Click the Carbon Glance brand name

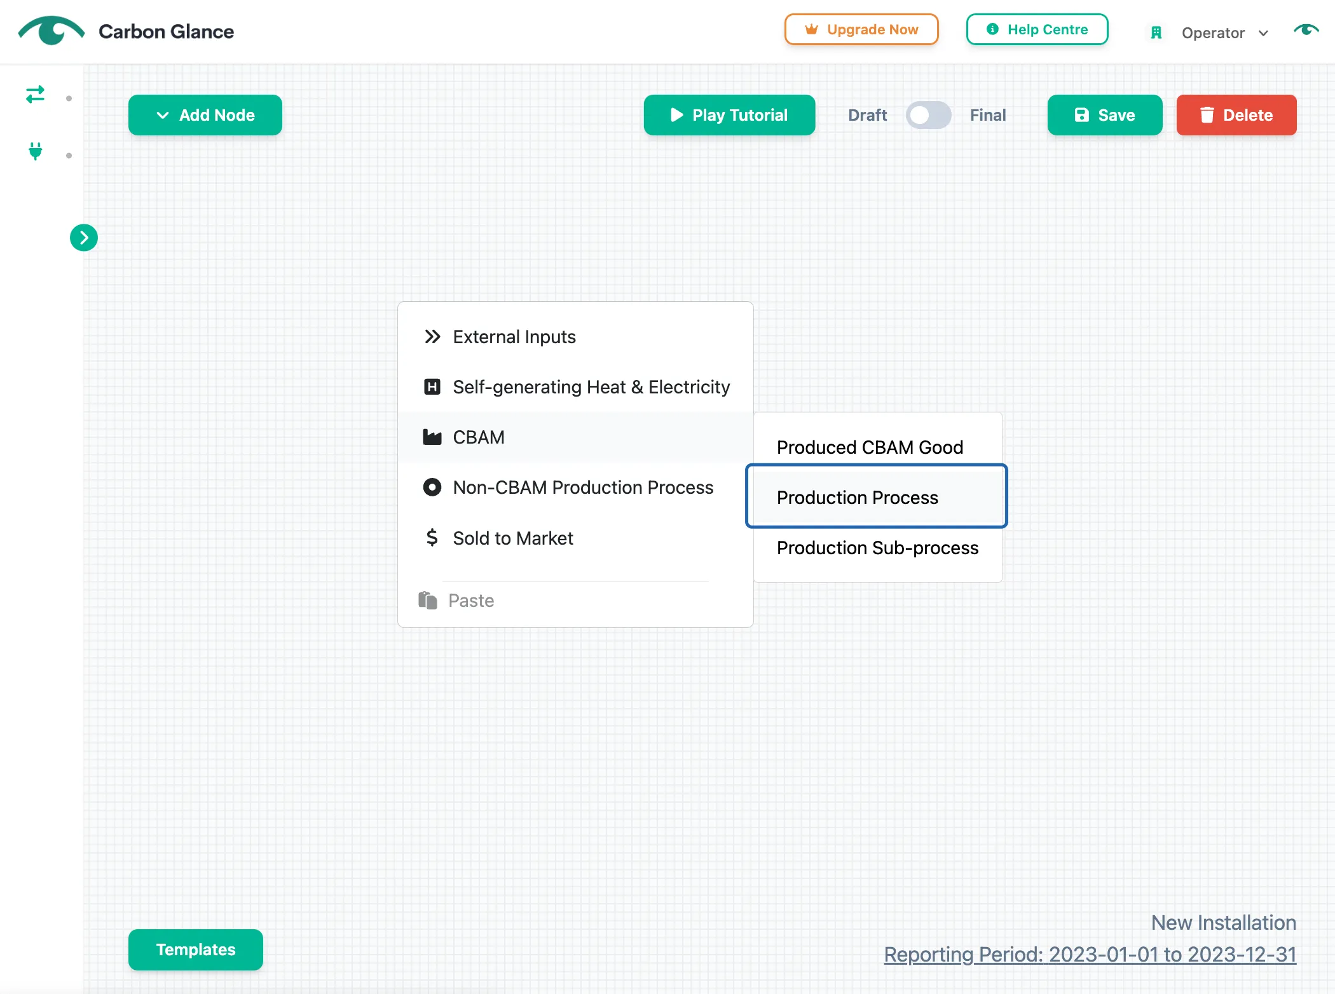(x=167, y=31)
